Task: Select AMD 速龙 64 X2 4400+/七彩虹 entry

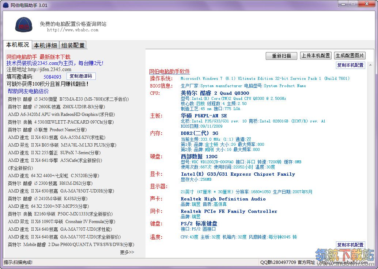Action: click(x=53, y=176)
